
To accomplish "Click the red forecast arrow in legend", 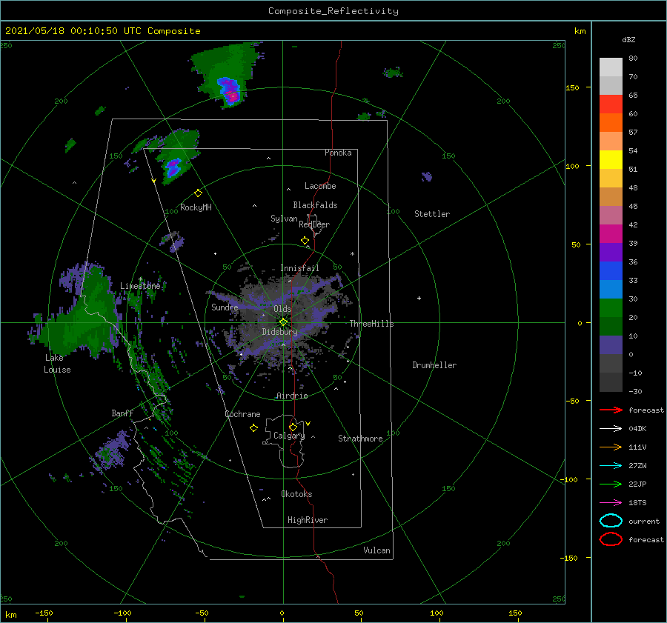I will (x=611, y=410).
